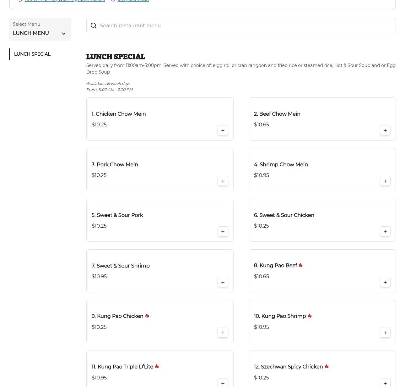The image size is (405, 387).
Task: Add 8. Kung Pao Beef to order
Action: point(385,282)
